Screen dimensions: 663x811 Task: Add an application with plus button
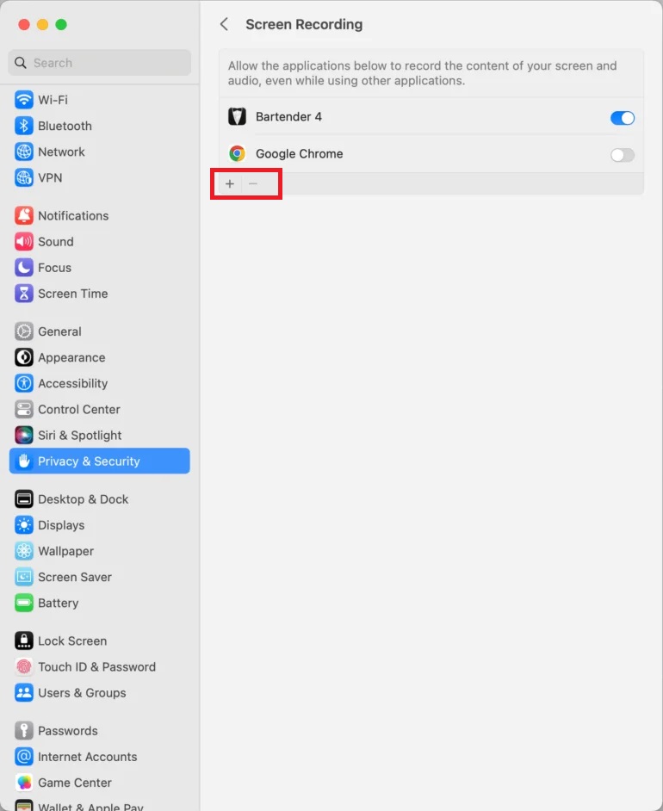pos(230,183)
